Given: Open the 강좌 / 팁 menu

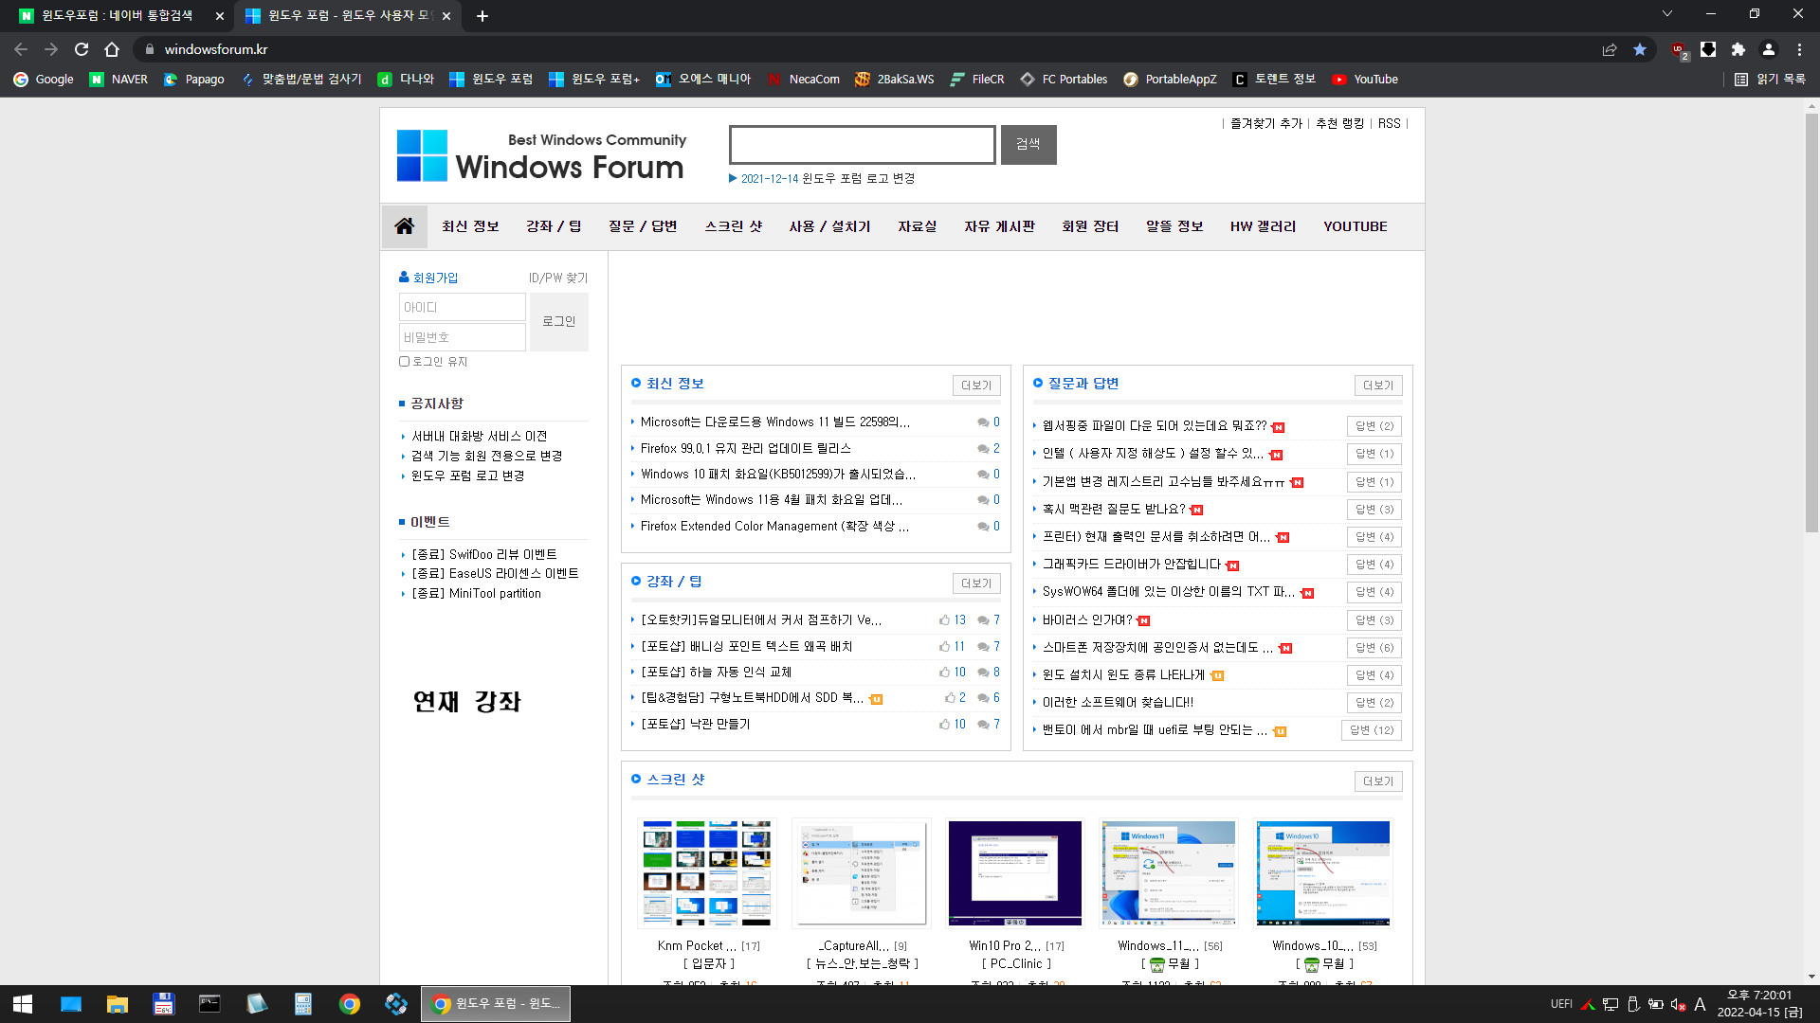Looking at the screenshot, I should (554, 226).
